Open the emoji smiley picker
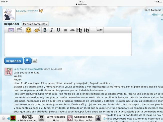Screen dimensions: 163x122 coord(28,30)
